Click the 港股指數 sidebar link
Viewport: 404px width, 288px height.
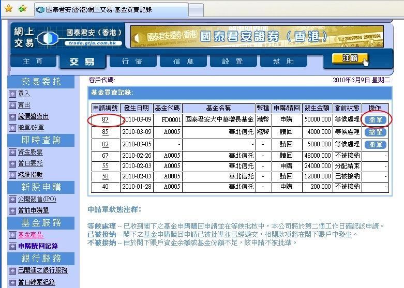[x=30, y=175]
